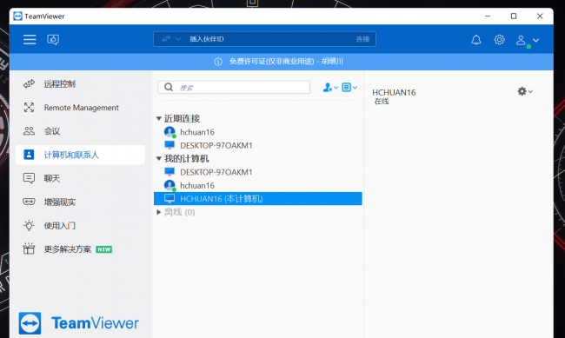Open notifications bell

coord(476,40)
